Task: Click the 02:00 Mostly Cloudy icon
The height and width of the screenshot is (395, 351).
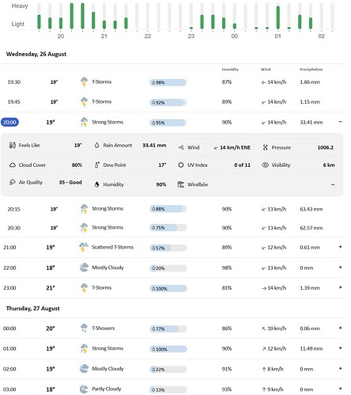Action: click(x=84, y=369)
